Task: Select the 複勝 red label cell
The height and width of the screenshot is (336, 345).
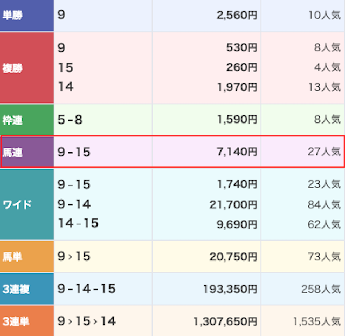Action: pos(26,68)
